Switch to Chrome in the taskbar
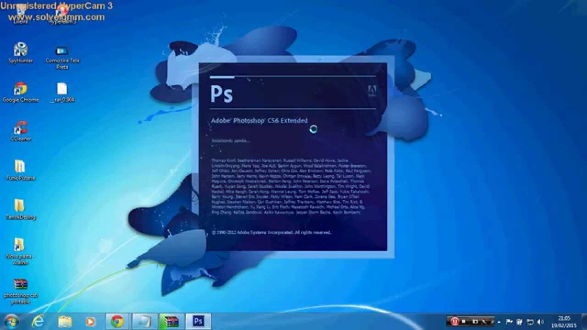Viewport: 587px width, 330px height. [x=117, y=321]
